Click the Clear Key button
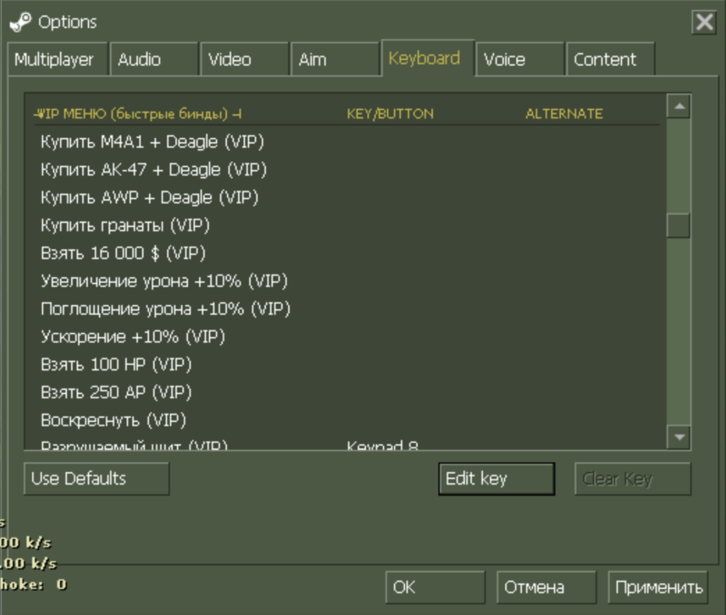 (633, 479)
